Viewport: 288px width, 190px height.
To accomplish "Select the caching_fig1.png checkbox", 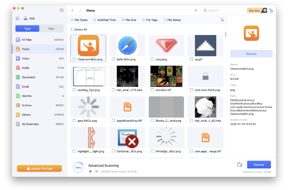I will (x=74, y=90).
